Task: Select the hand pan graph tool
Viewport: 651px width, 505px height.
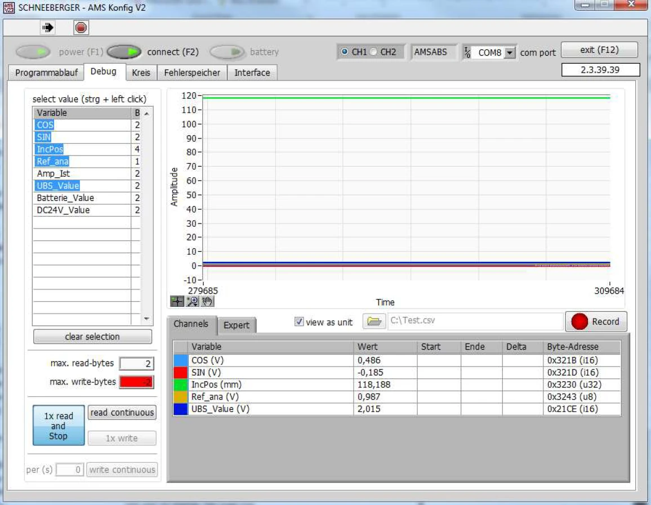Action: click(x=207, y=302)
